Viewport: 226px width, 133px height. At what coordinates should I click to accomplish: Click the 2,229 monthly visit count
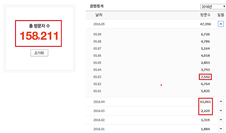[206, 111]
